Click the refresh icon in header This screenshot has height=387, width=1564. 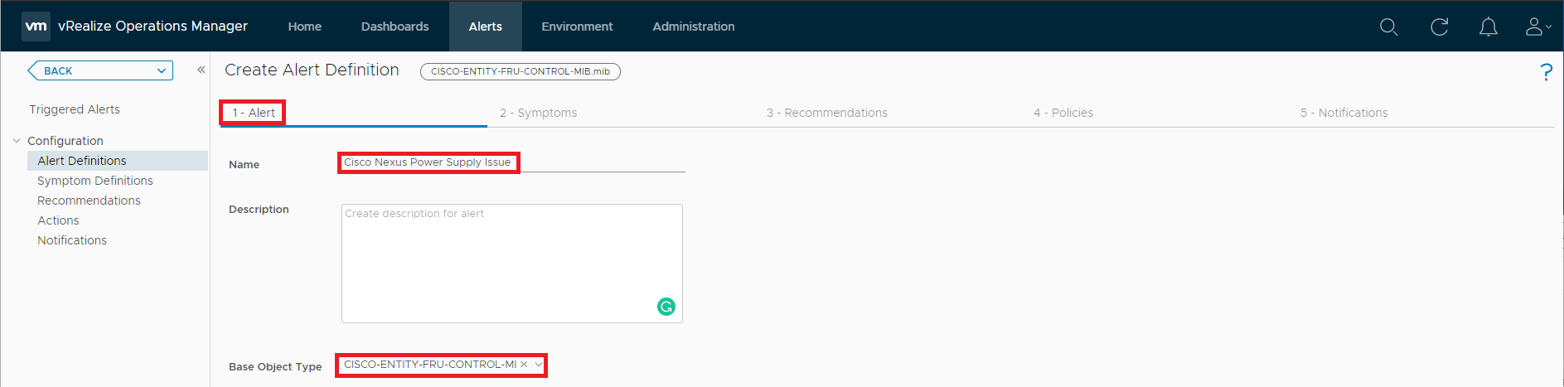pos(1439,27)
